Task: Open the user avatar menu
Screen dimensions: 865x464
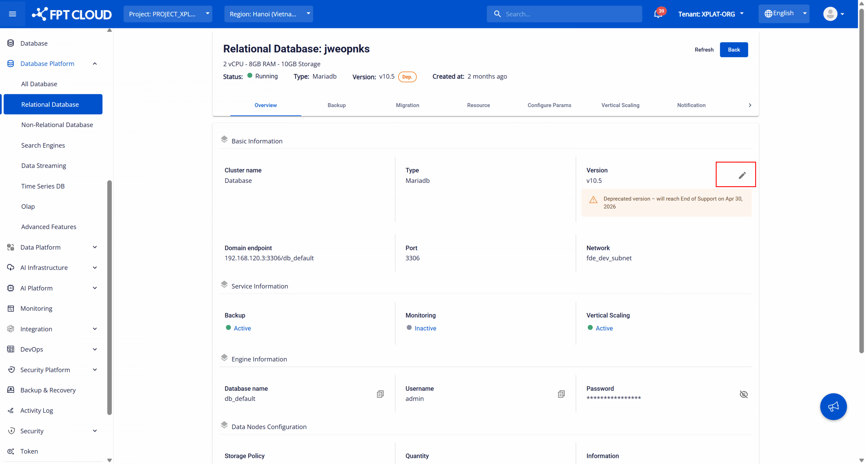Action: coord(833,14)
